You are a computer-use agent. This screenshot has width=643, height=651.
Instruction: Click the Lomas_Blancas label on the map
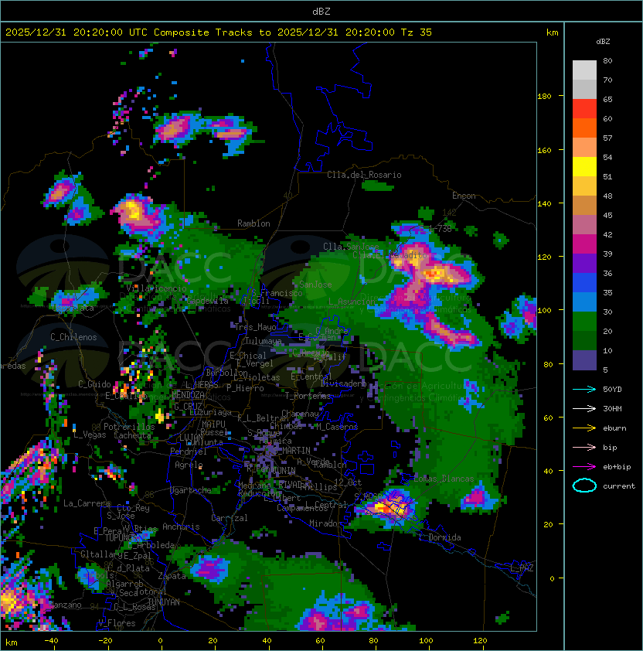tap(444, 479)
